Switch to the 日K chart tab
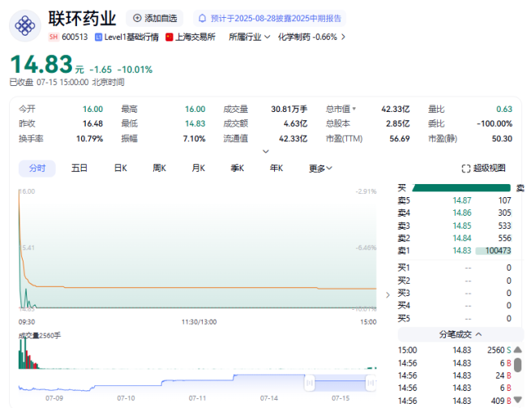 pos(120,168)
